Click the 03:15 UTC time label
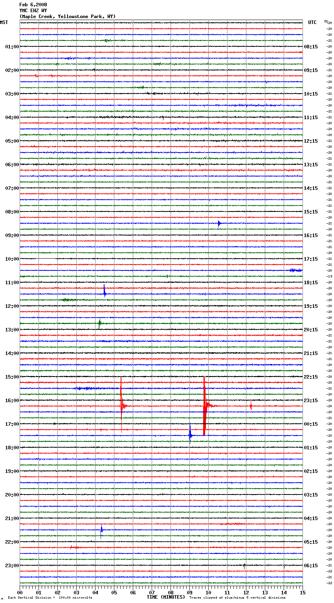This screenshot has height=603, width=334. point(311,495)
